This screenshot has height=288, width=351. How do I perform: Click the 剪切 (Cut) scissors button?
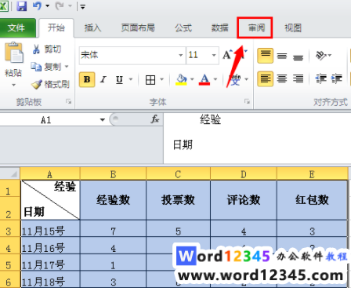click(x=47, y=49)
